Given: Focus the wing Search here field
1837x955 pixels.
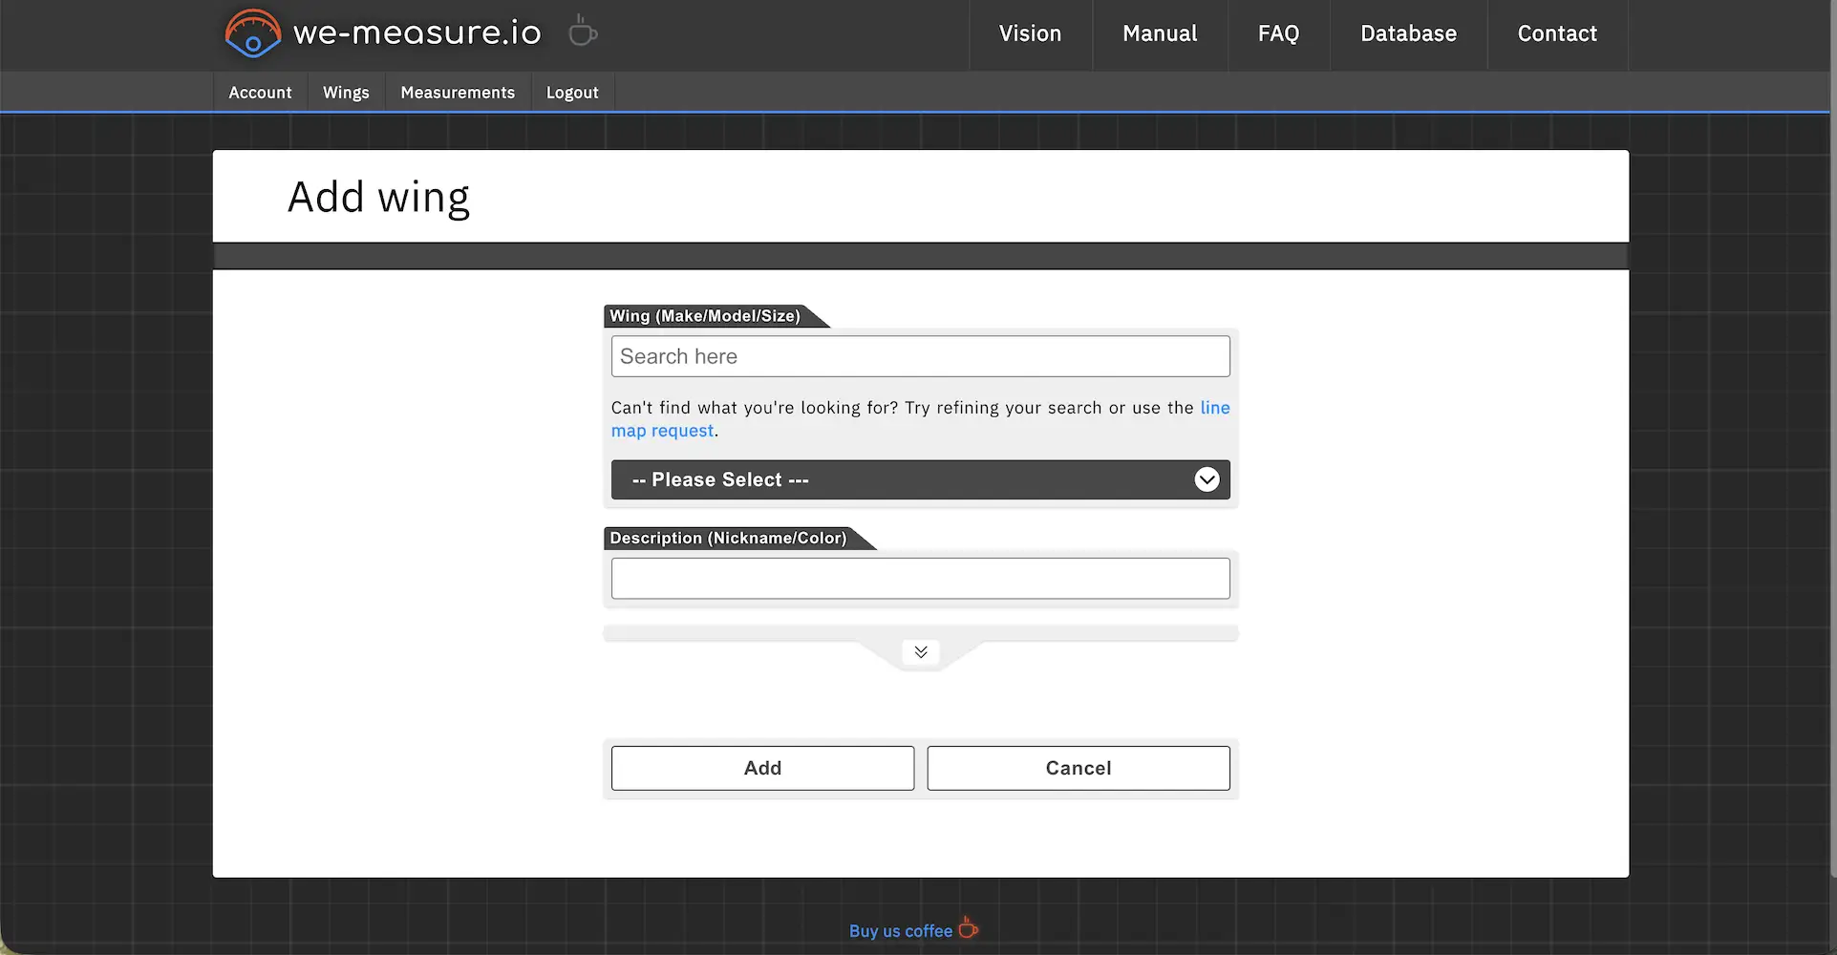Looking at the screenshot, I should tap(920, 356).
